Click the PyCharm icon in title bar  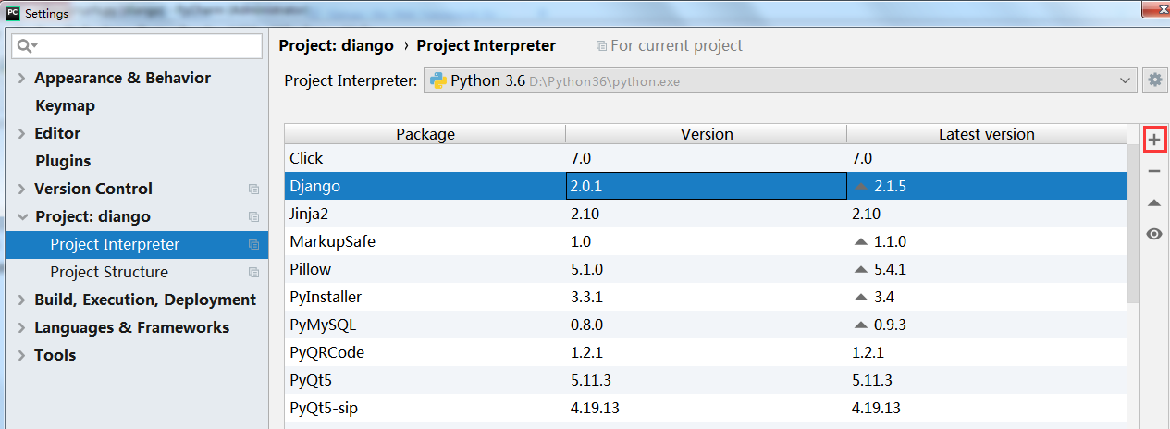13,13
